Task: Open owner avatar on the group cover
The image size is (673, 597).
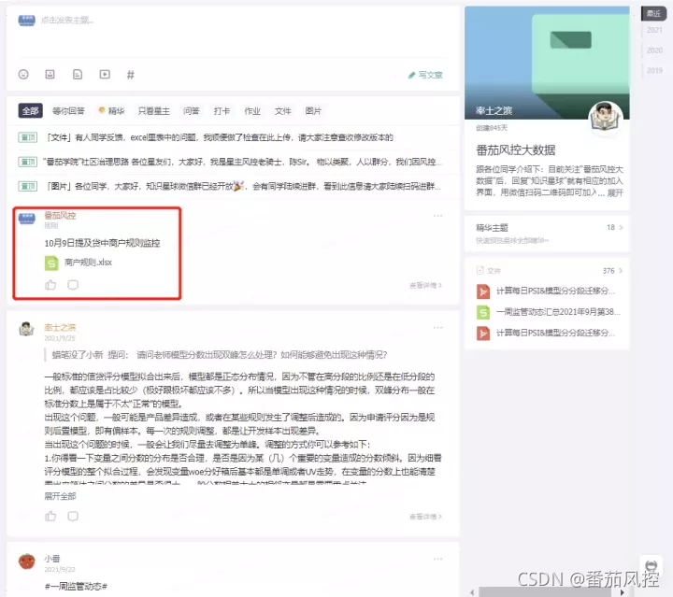Action: coord(605,118)
